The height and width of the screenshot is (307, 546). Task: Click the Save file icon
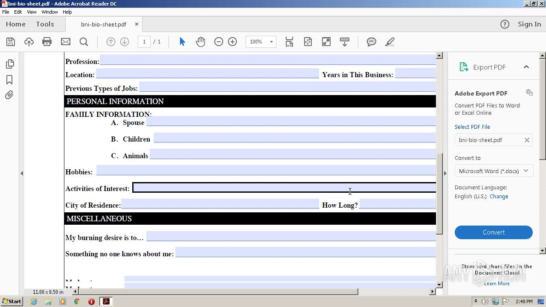click(11, 42)
